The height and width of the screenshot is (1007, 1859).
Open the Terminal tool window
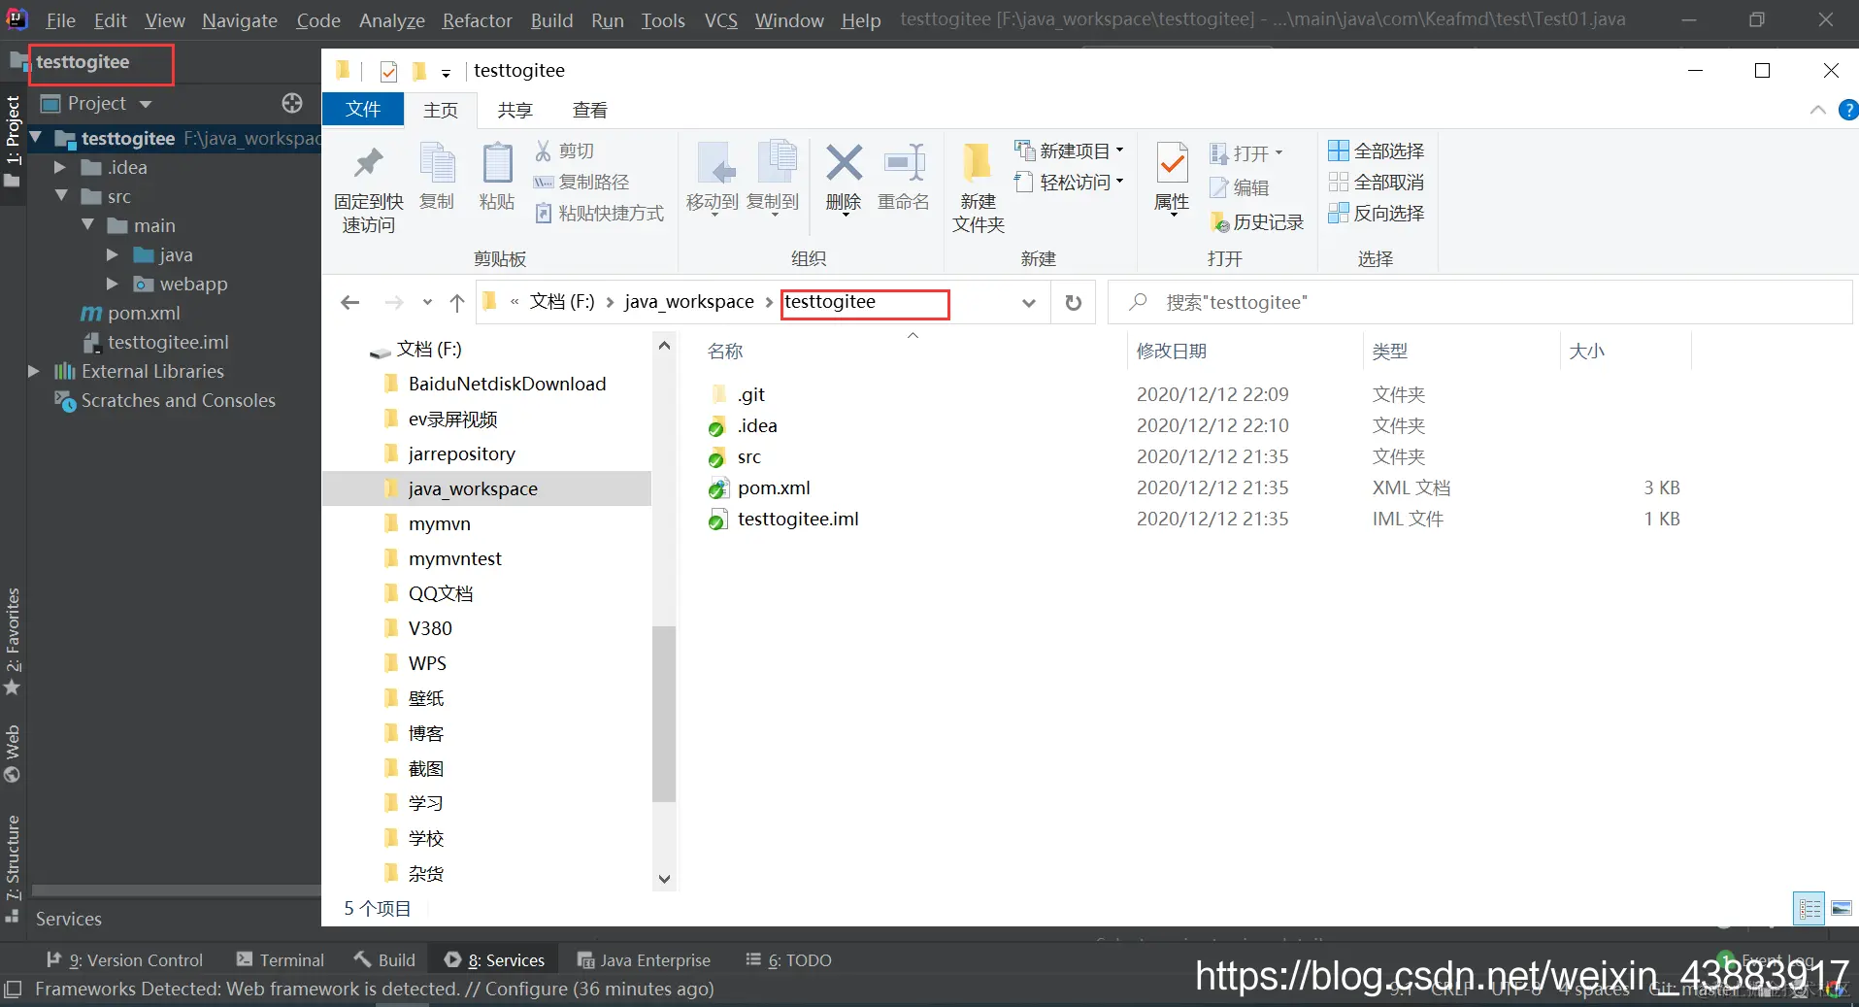coord(280,959)
